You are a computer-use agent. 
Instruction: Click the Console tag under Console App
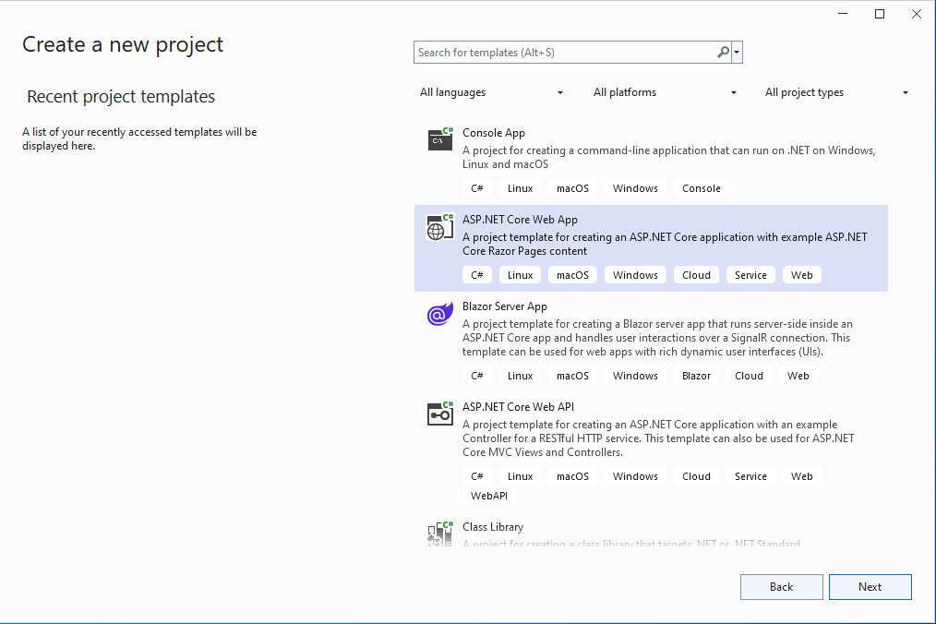pos(702,188)
